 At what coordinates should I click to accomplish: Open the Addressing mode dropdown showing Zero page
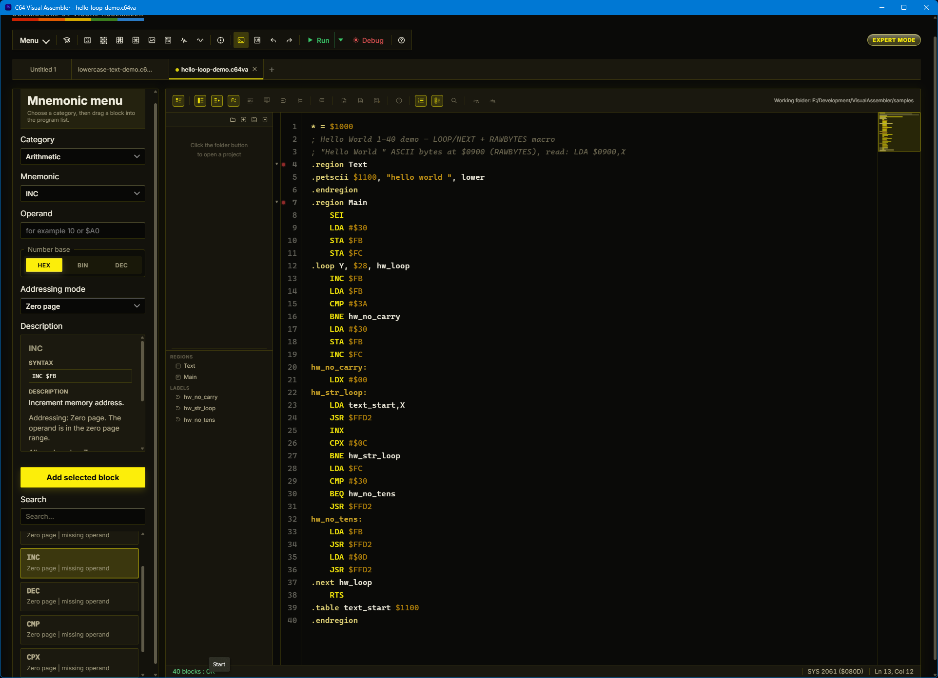pyautogui.click(x=83, y=306)
